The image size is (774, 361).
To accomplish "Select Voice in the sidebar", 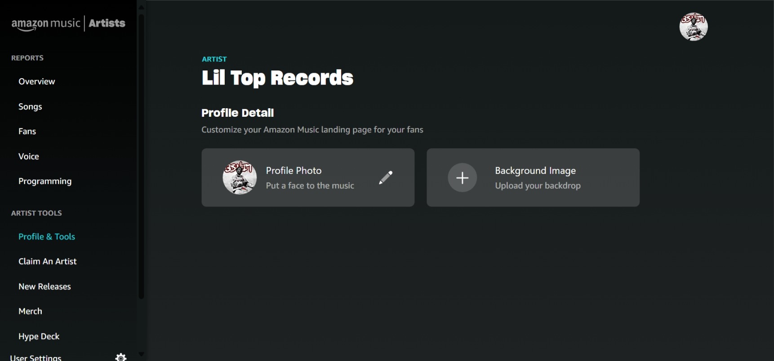I will tap(28, 156).
